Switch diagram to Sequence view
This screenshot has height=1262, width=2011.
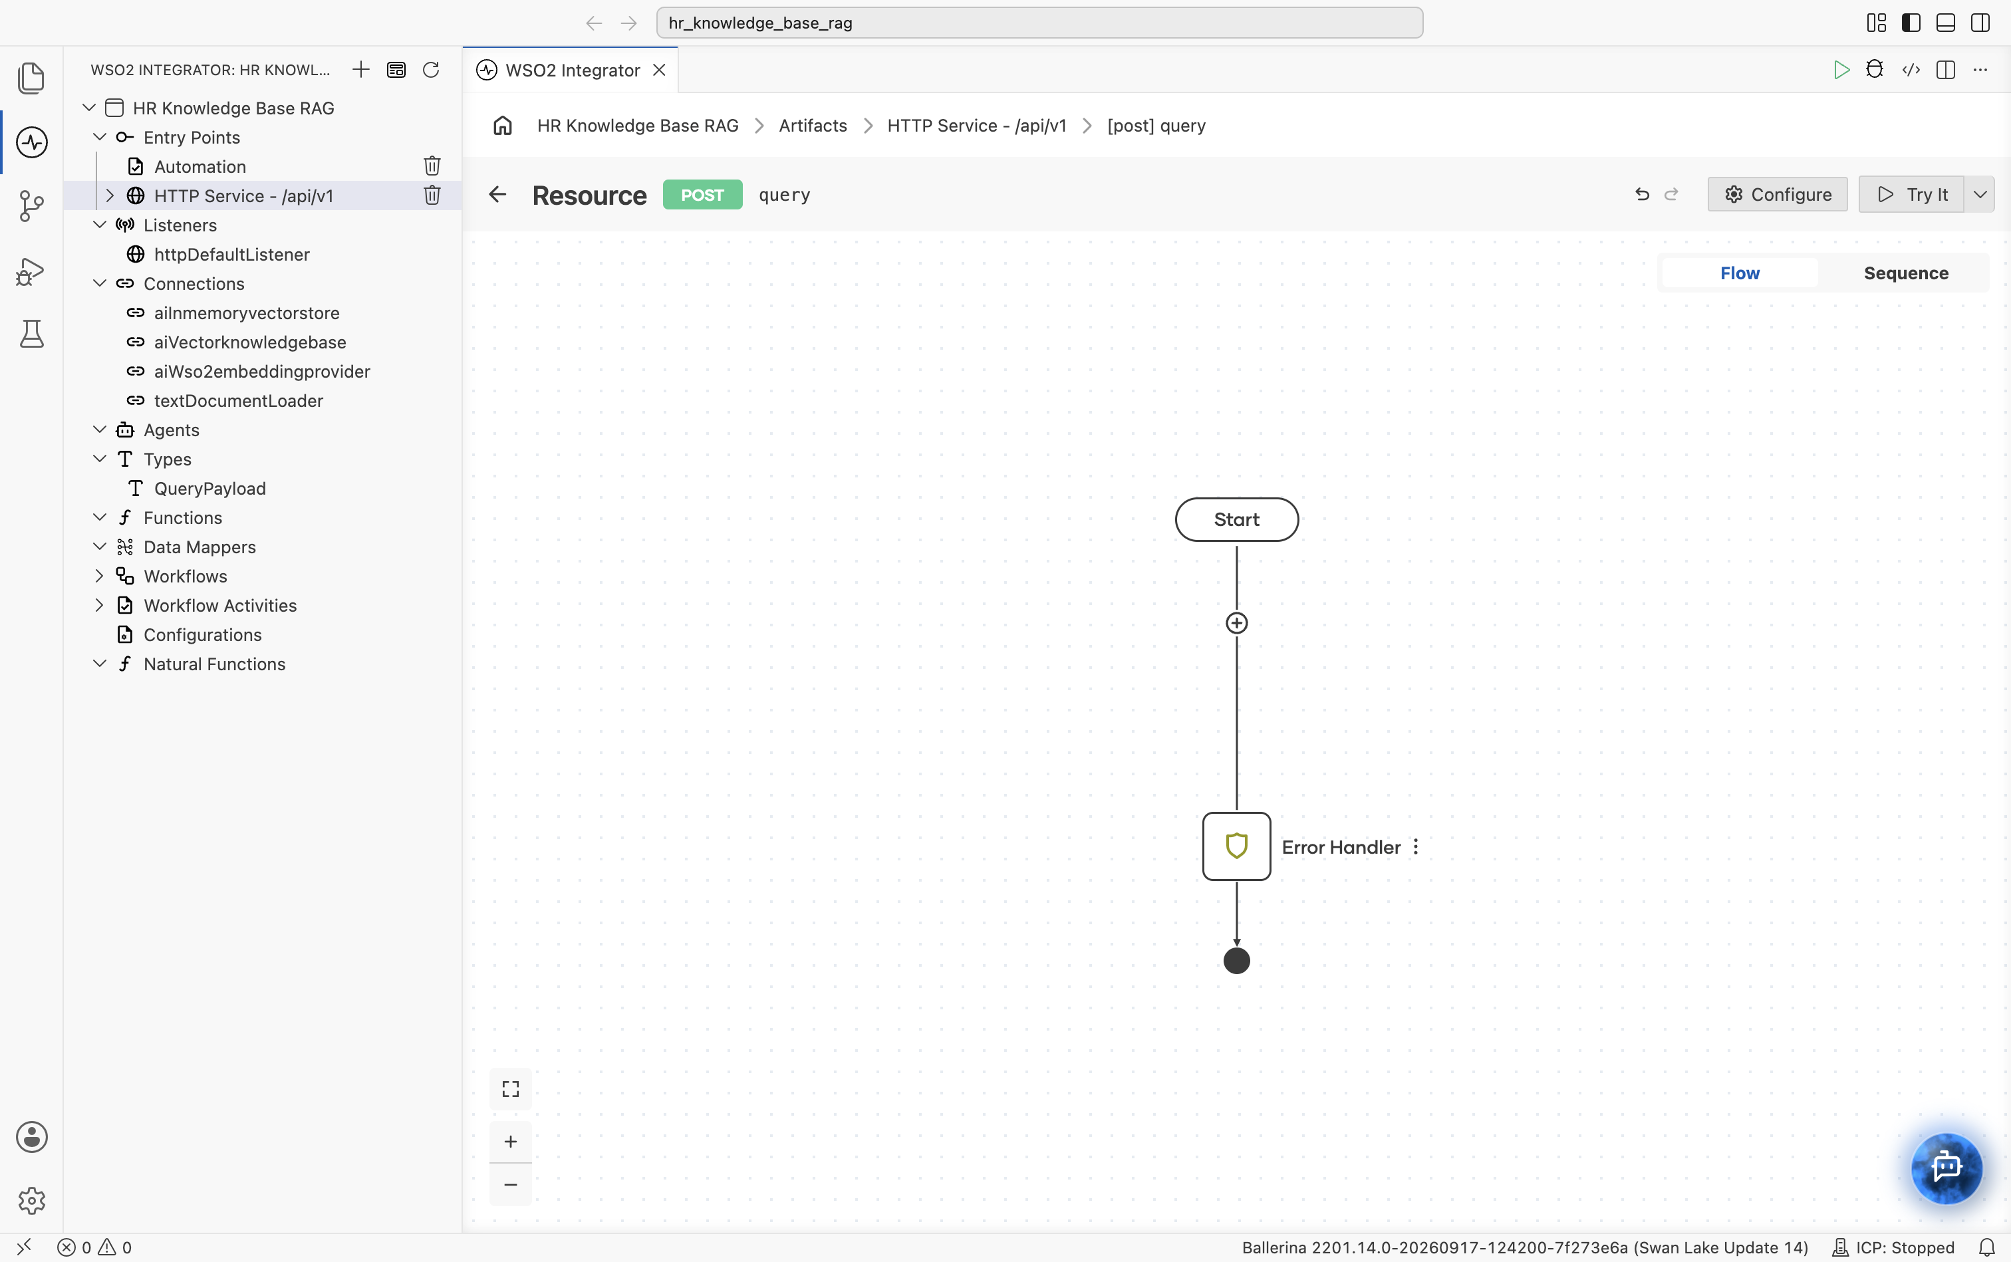tap(1906, 273)
